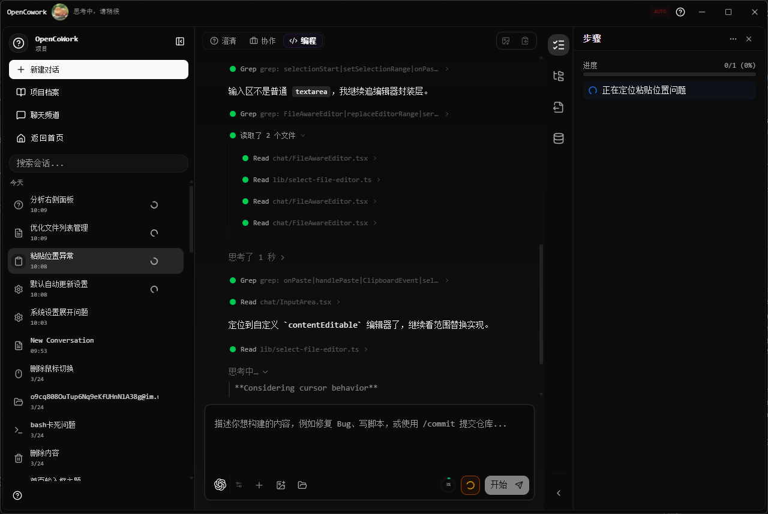Open the model tuning options icon
This screenshot has width=768, height=514.
click(239, 485)
